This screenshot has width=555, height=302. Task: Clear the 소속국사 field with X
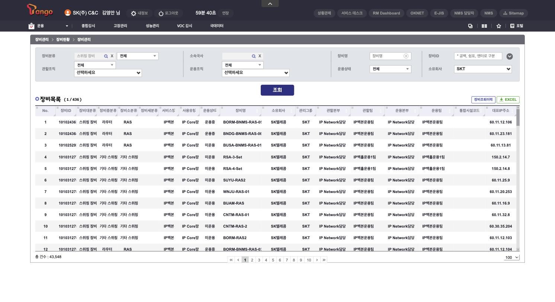[260, 56]
